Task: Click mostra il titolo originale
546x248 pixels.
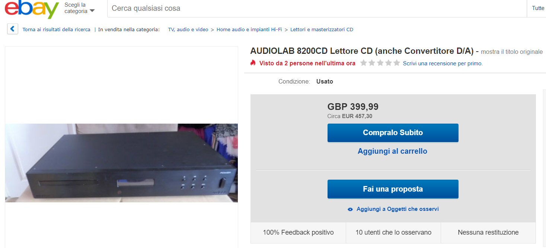Action: [512, 52]
